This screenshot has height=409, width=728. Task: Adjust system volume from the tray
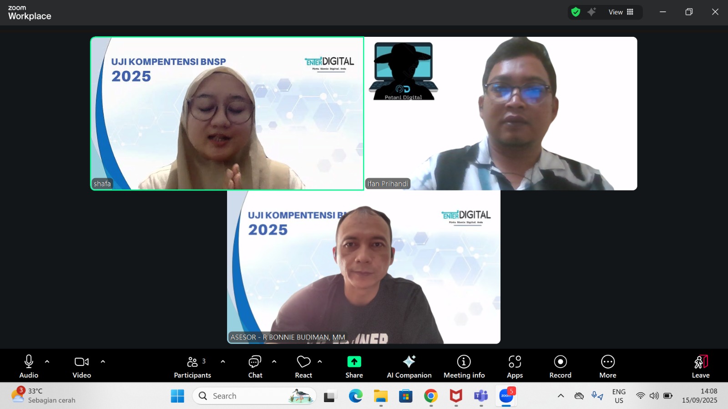pyautogui.click(x=654, y=395)
